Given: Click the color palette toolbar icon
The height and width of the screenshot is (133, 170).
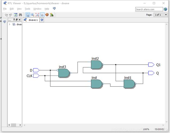Looking at the screenshot, I should 47,15.
